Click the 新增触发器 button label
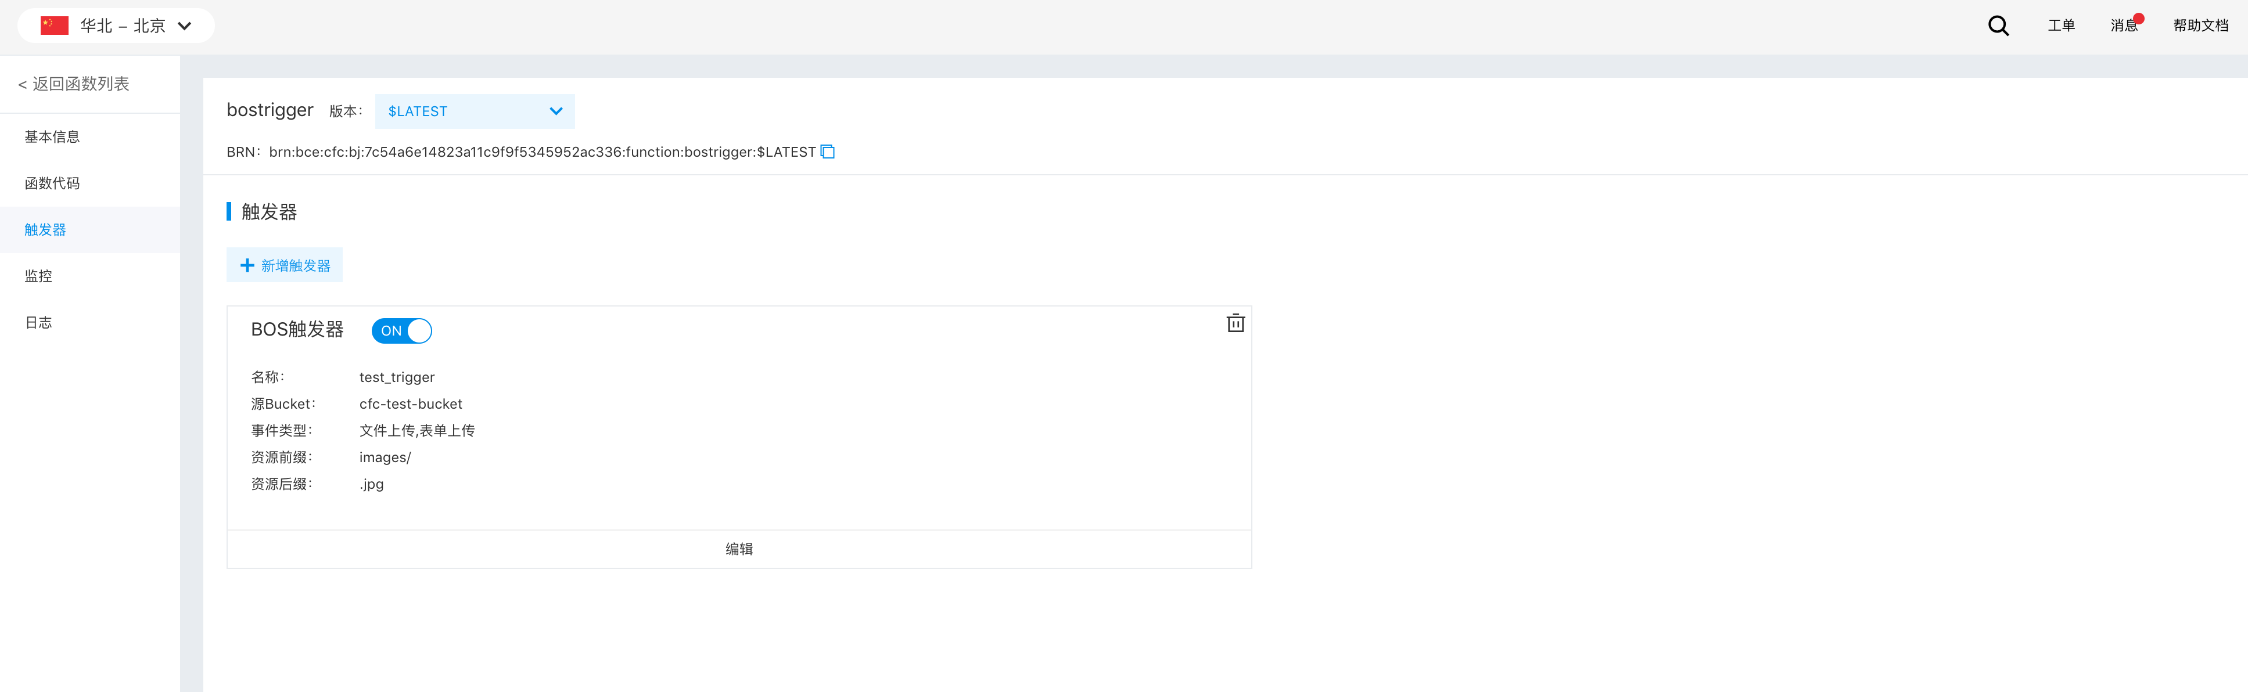This screenshot has width=2248, height=692. click(x=296, y=265)
